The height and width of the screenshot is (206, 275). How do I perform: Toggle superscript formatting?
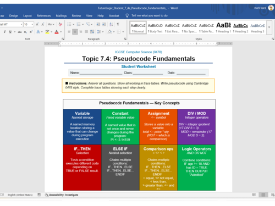(31, 32)
